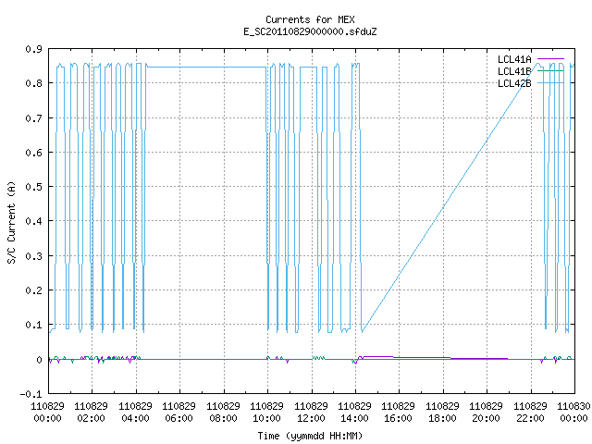Click the 110829 16:00 x-axis tick label
Image resolution: width=592 pixels, height=444 pixels.
click(399, 413)
